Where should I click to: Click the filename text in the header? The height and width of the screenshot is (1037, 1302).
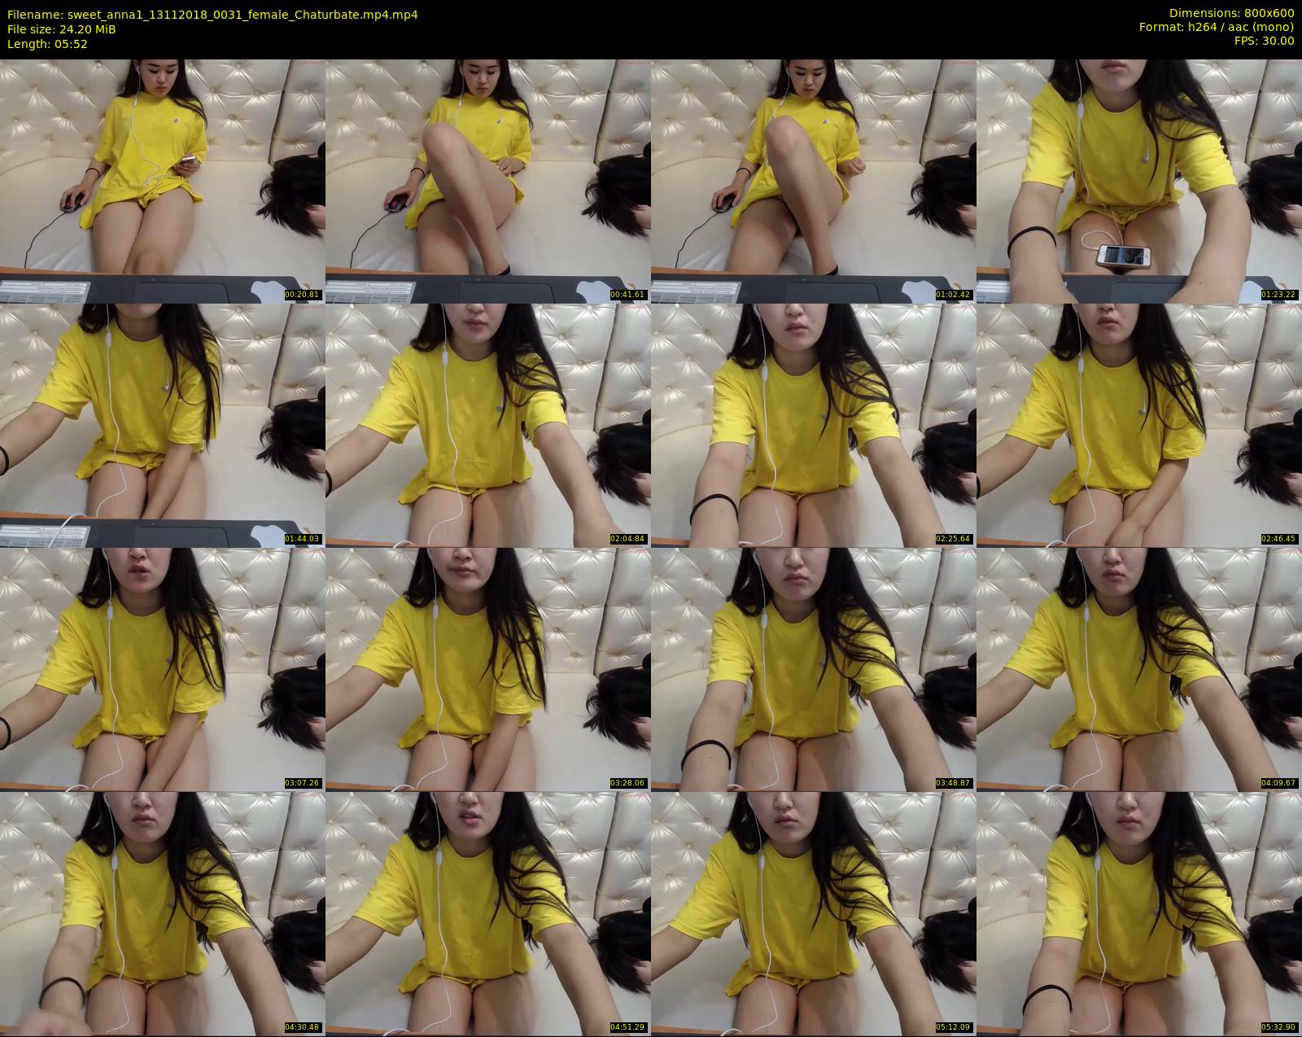pos(212,15)
